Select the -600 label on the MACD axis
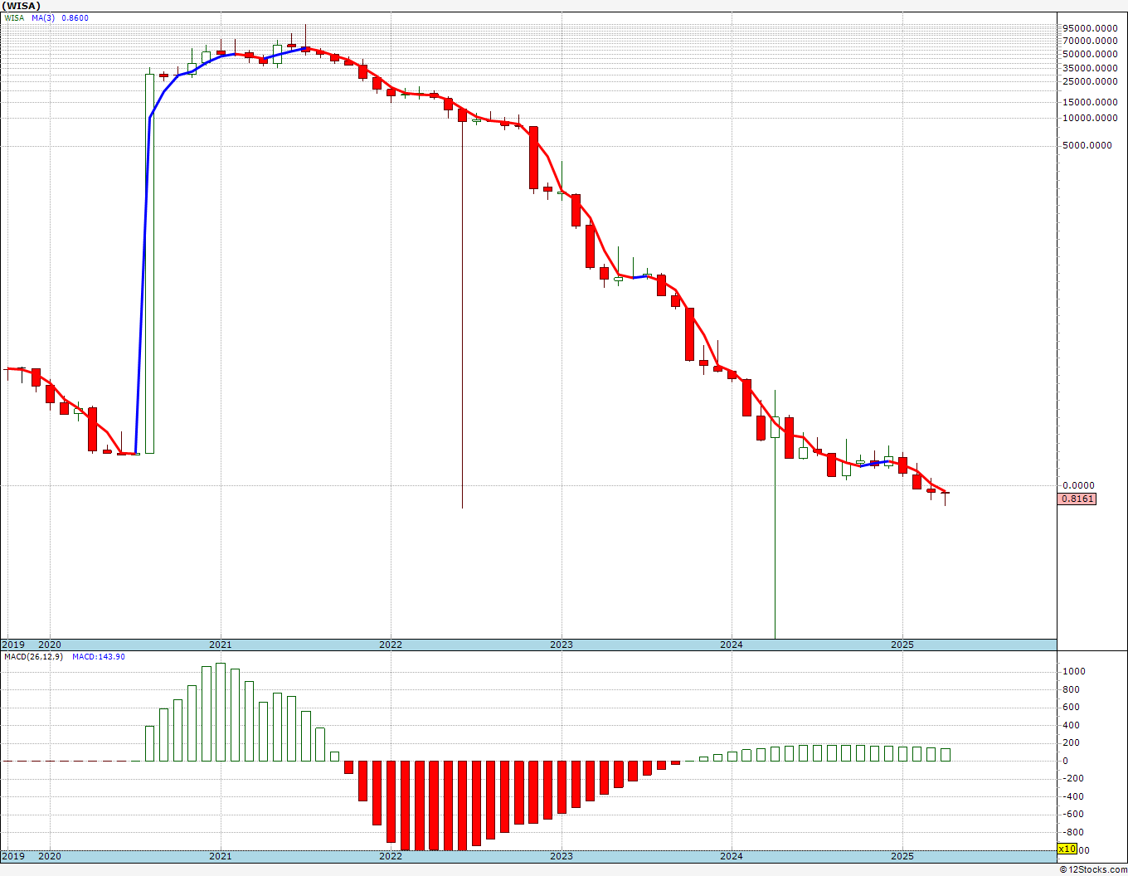This screenshot has width=1128, height=876. click(x=1073, y=815)
